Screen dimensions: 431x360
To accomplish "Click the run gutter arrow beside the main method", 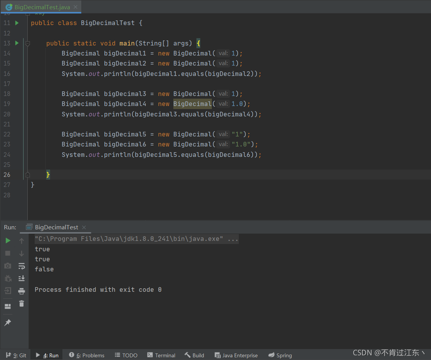I will [x=17, y=43].
